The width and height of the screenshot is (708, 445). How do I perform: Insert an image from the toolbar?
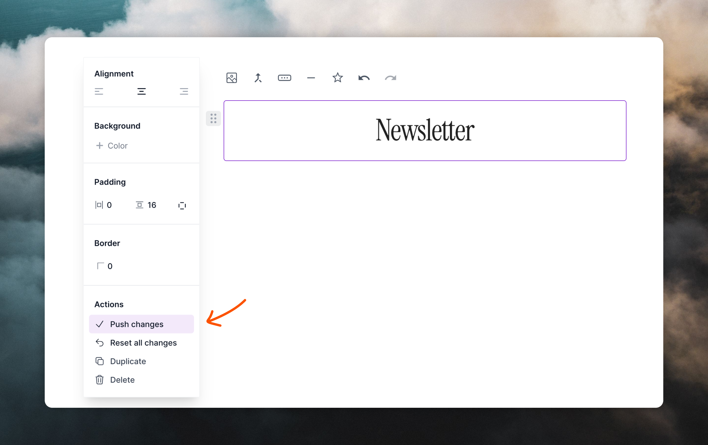(x=232, y=78)
